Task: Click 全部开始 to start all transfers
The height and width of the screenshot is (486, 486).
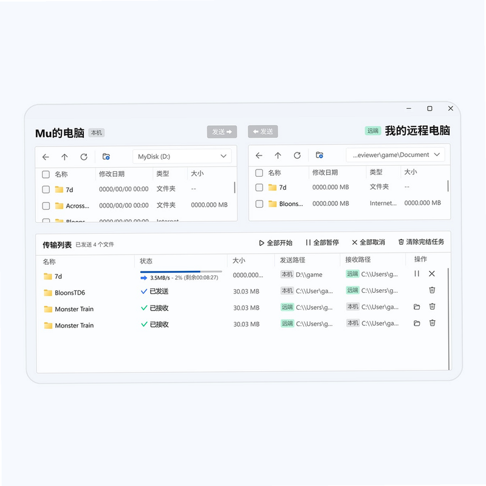Action: point(276,242)
